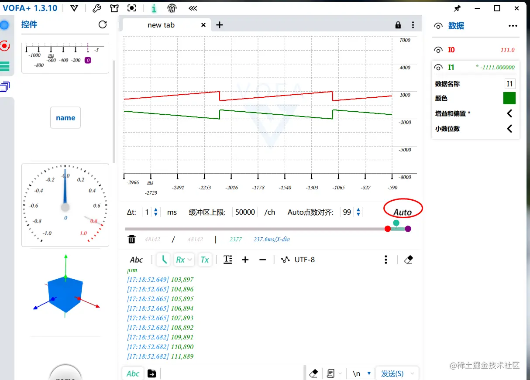Toggle visibility of the I0 data channel
The width and height of the screenshot is (530, 380).
point(438,49)
